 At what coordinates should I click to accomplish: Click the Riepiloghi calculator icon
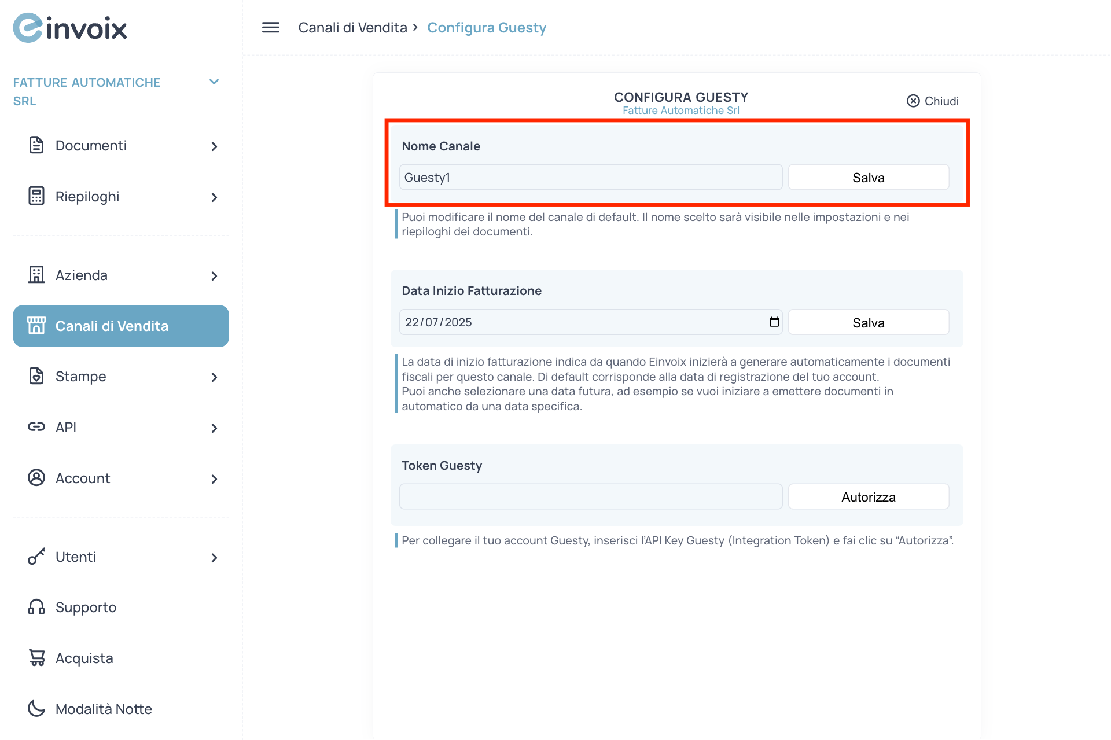pos(36,196)
